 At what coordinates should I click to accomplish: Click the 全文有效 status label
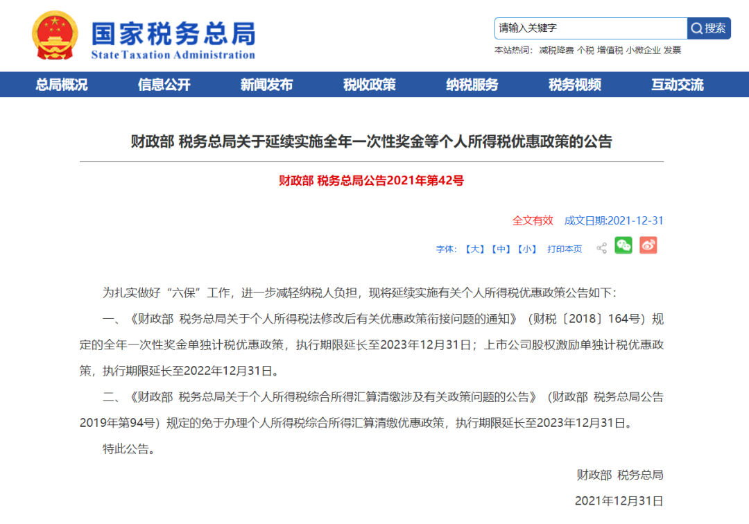pos(533,220)
